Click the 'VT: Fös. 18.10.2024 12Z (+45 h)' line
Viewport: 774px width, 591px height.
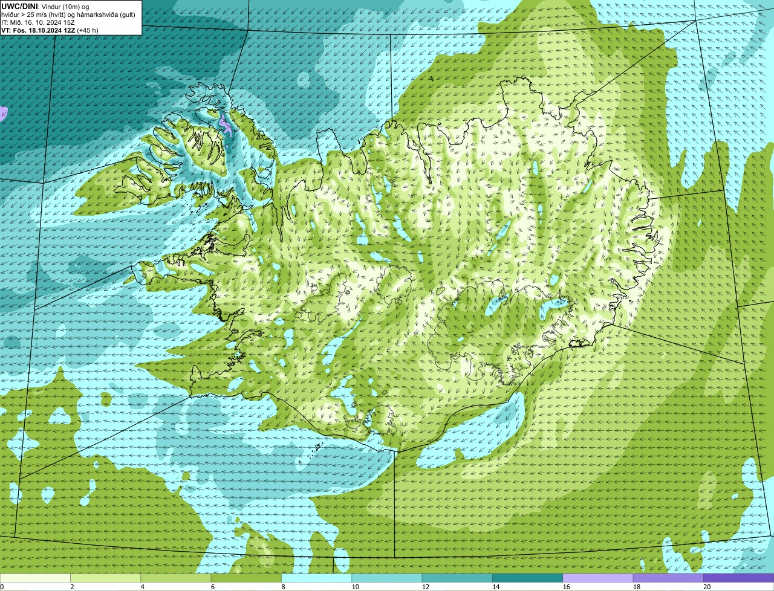(50, 30)
